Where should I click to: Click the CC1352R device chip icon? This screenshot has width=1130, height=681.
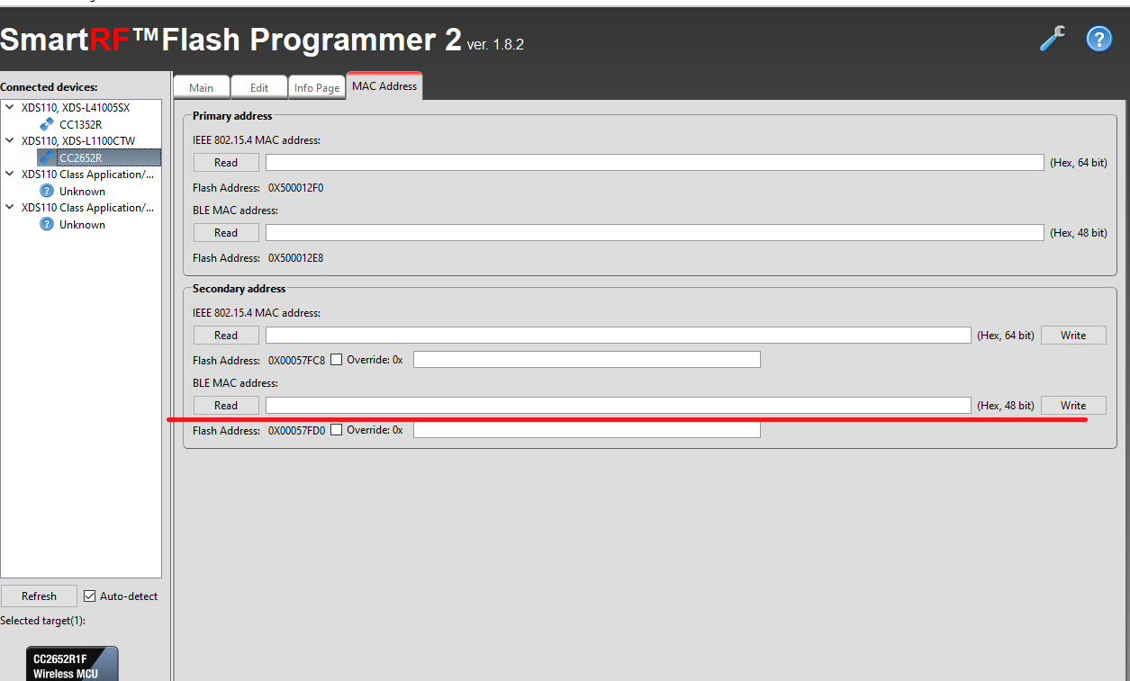tap(47, 124)
